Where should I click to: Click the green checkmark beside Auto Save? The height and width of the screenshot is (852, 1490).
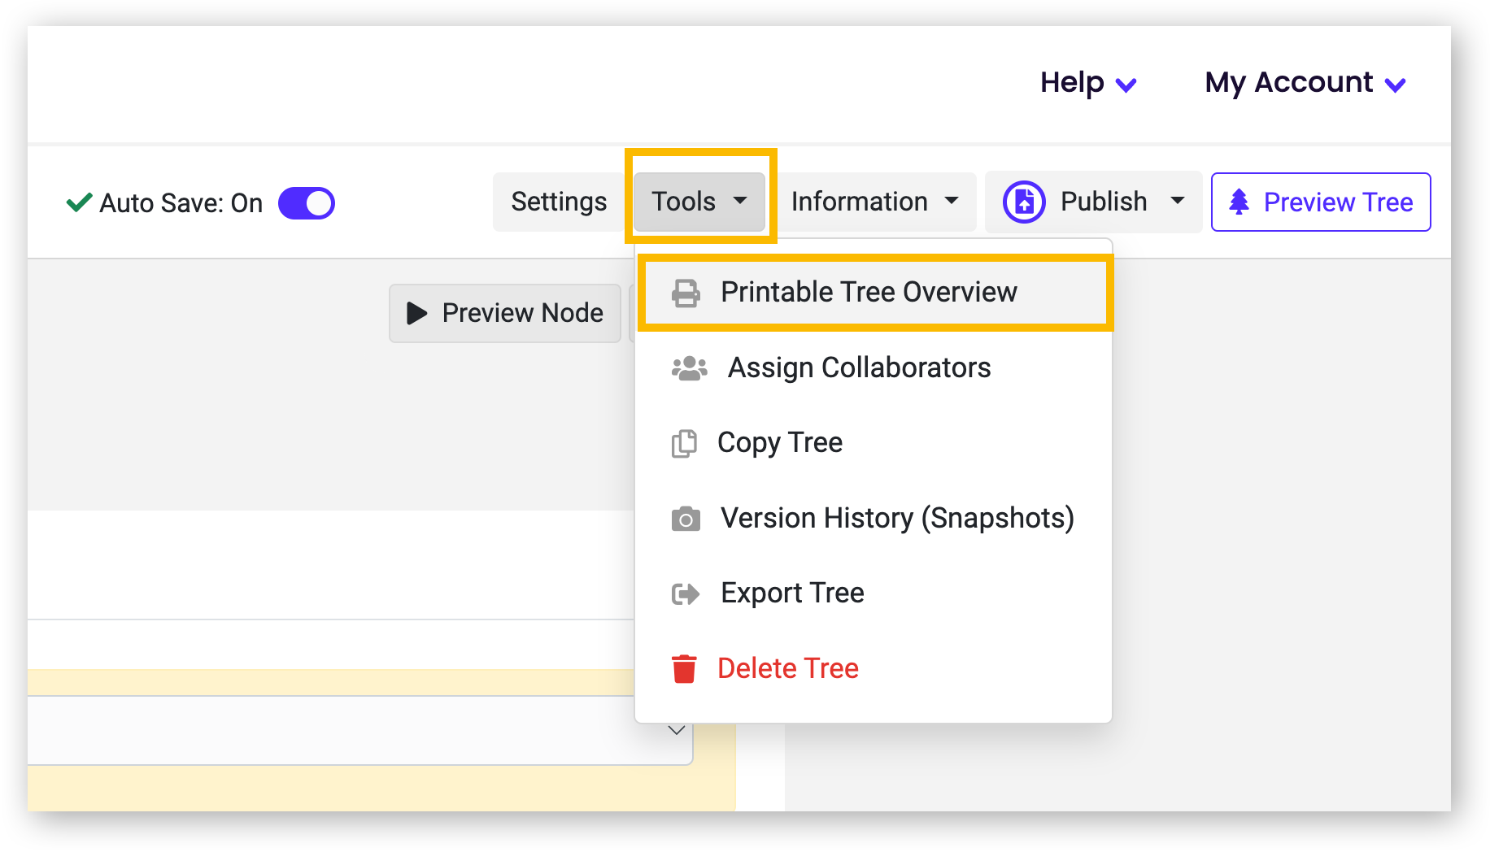[x=78, y=202]
